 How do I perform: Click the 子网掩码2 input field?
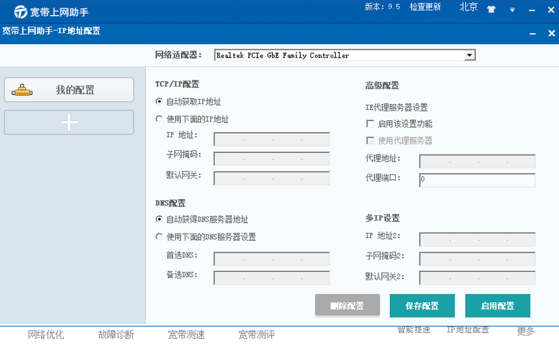(477, 259)
